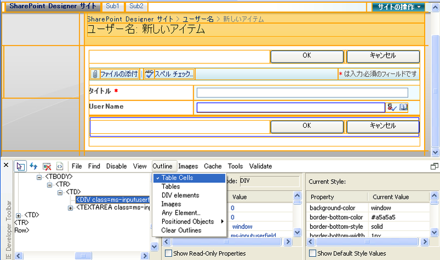This screenshot has width=440, height=260.
Task: Open the Tools menu
Action: 235,166
